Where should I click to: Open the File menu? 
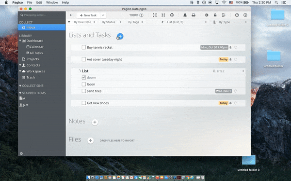(30, 2)
